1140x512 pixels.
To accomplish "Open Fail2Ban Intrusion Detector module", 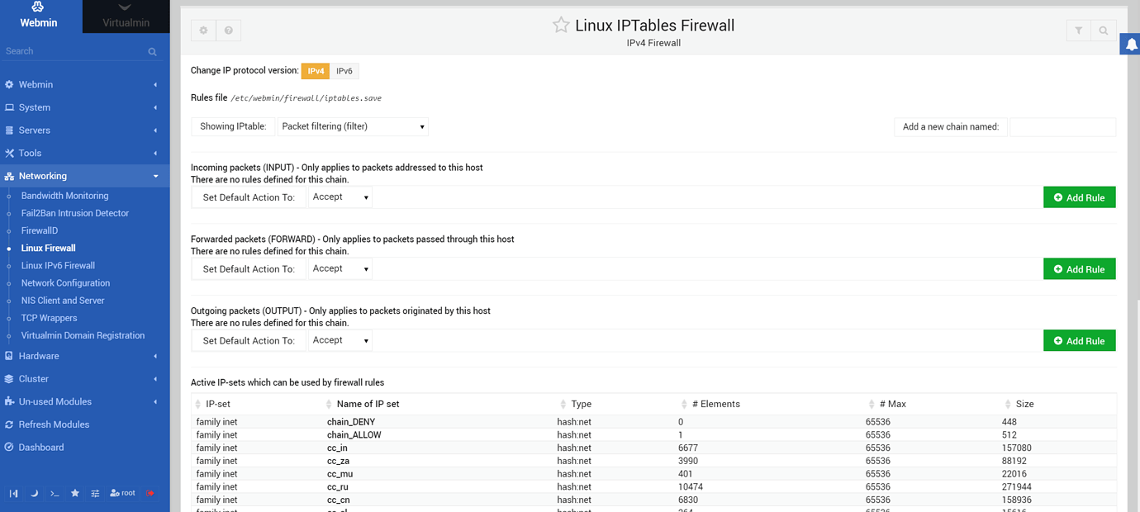I will pos(75,213).
